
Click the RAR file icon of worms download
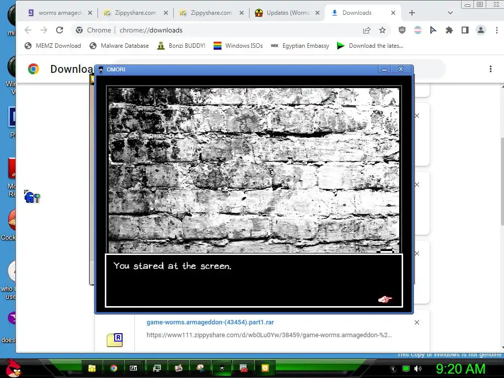pos(115,340)
